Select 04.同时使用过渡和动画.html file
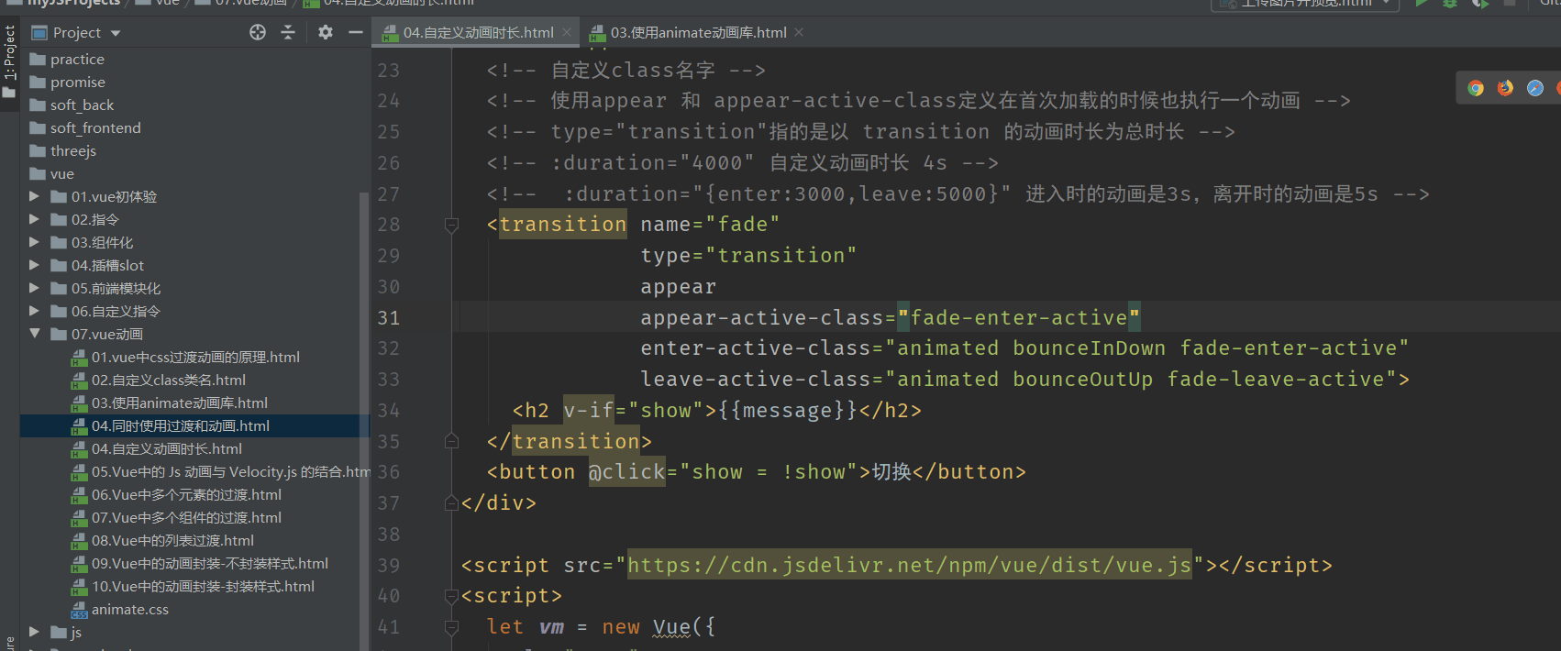 (x=181, y=425)
